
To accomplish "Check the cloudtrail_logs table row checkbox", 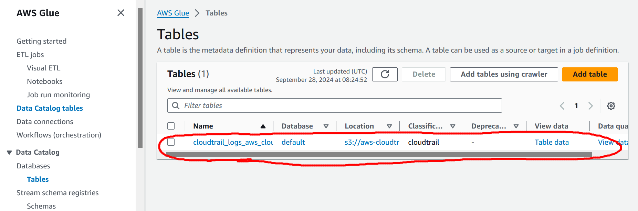I will (x=171, y=142).
